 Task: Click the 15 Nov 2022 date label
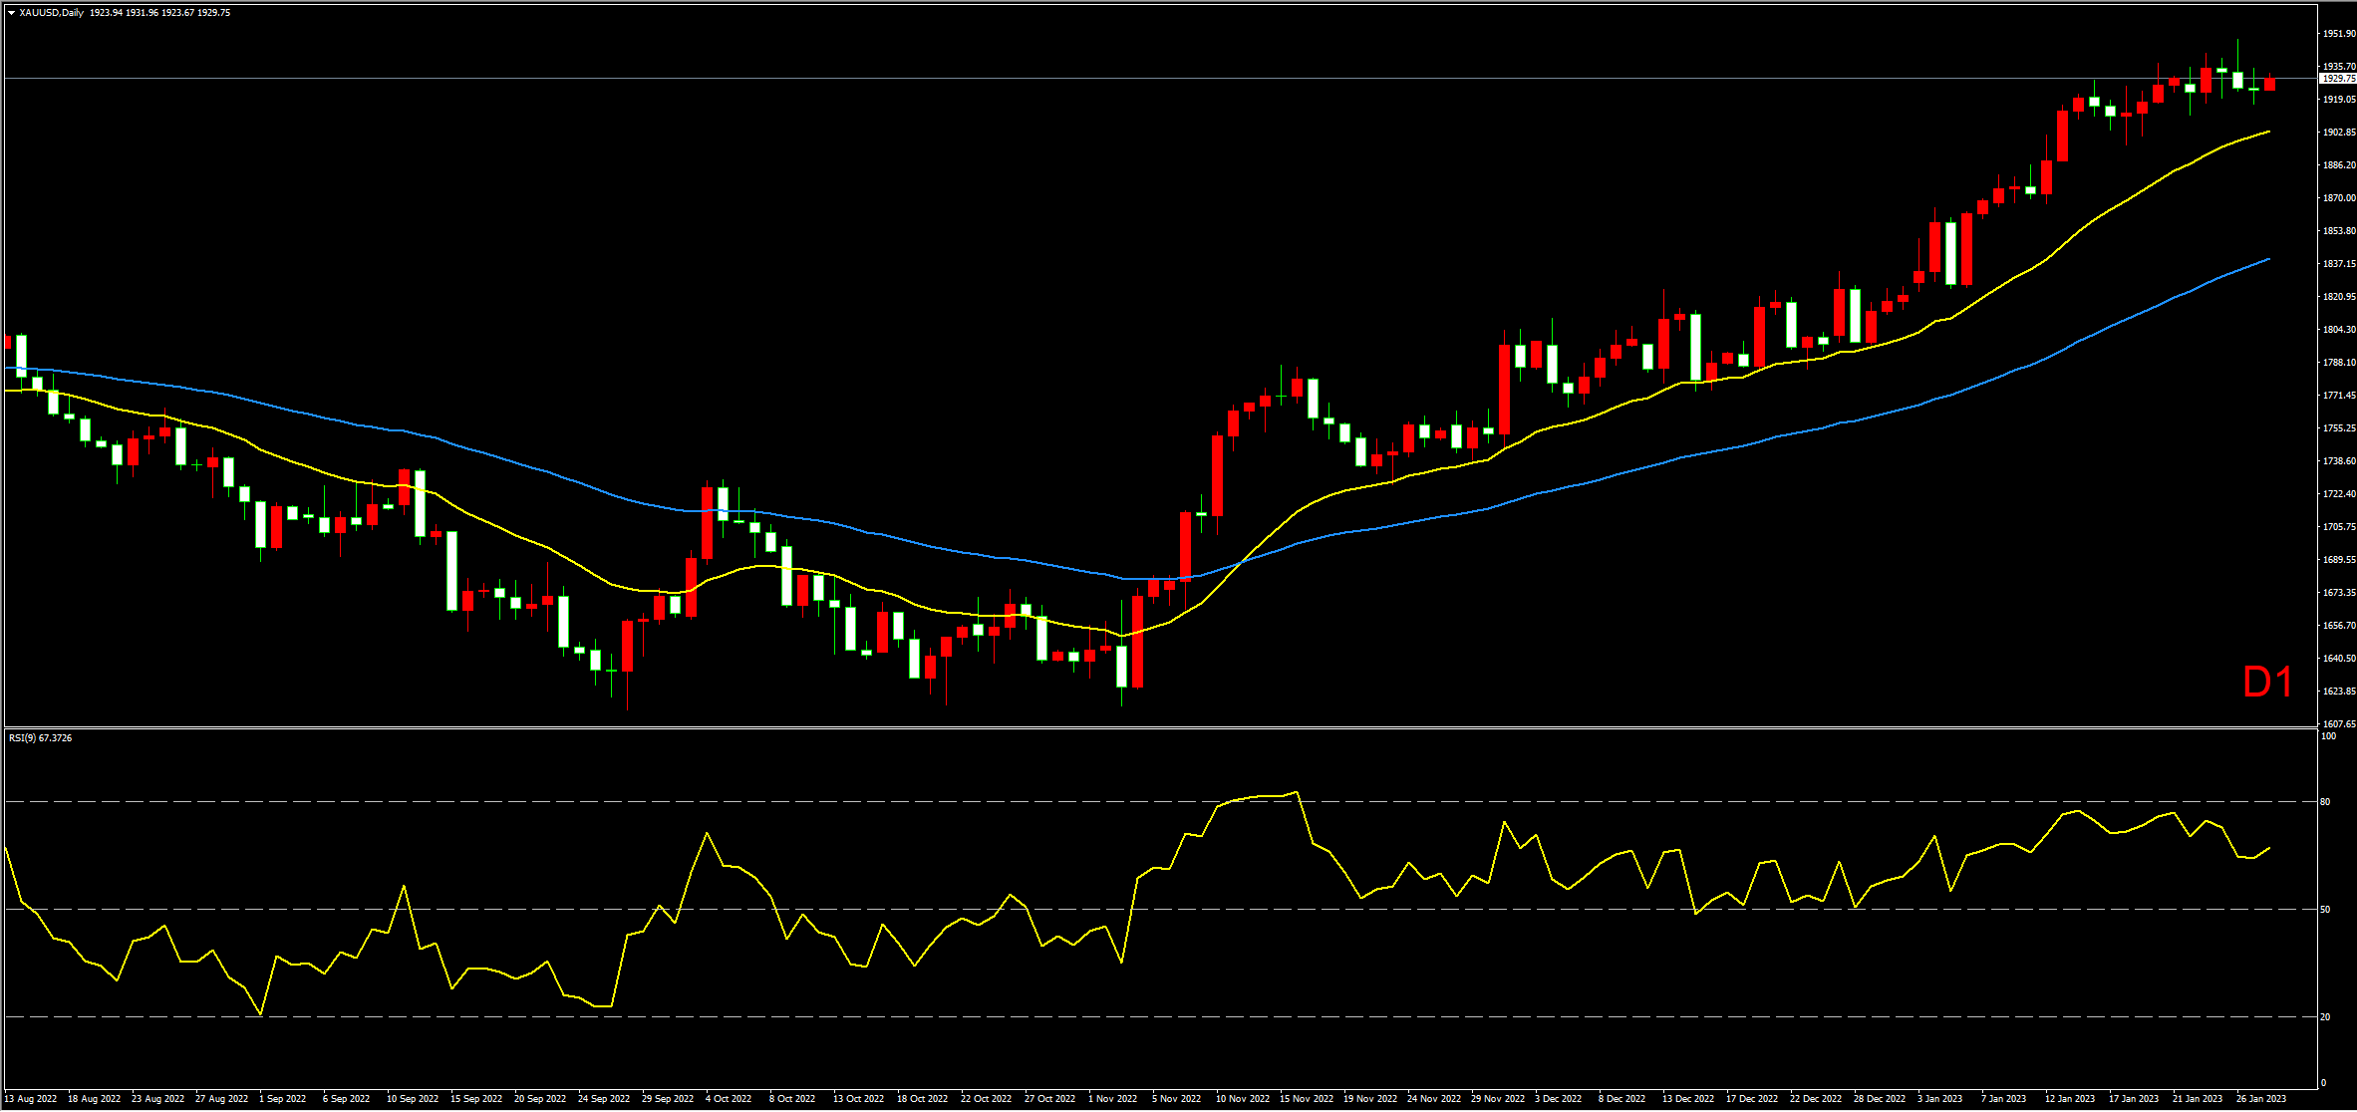1307,1099
